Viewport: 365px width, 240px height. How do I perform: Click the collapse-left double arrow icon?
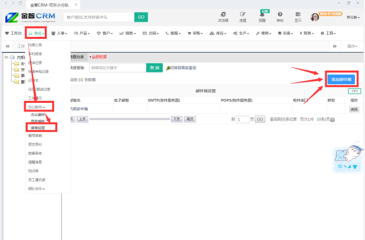click(x=7, y=46)
